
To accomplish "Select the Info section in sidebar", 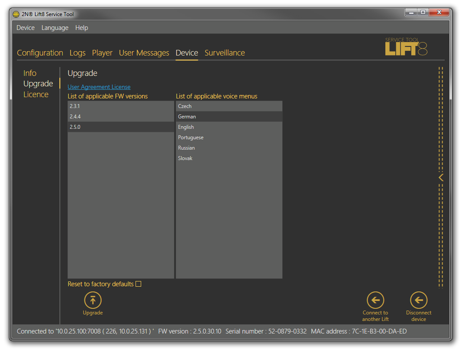I will (30, 73).
